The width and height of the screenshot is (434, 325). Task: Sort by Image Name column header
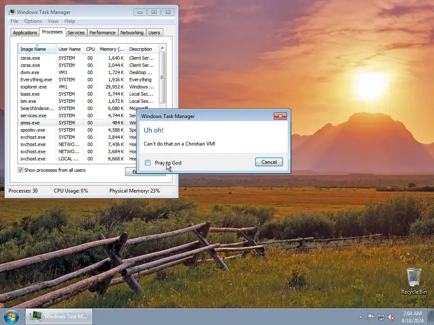tap(37, 49)
